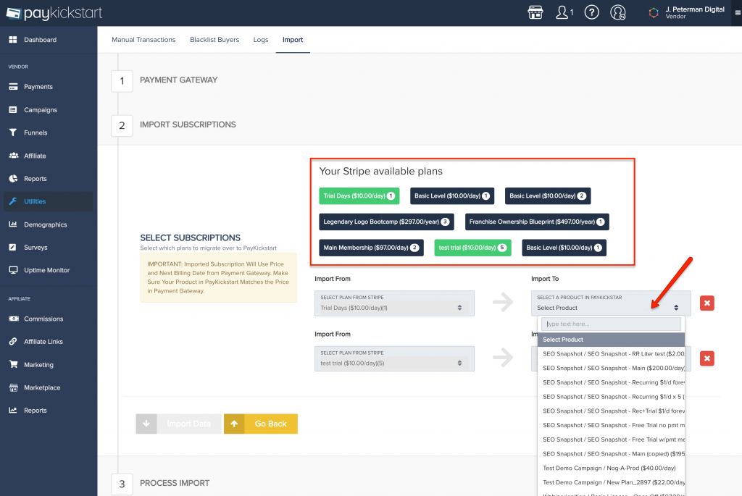742x496 pixels.
Task: Choose Test Demo Campaign Nog-A-Prod option
Action: pos(611,468)
